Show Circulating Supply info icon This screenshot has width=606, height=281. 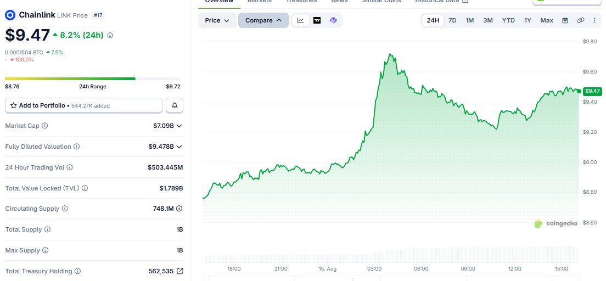pyautogui.click(x=65, y=209)
